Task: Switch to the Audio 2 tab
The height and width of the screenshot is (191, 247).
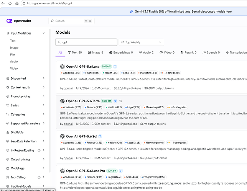Action: pos(146,52)
